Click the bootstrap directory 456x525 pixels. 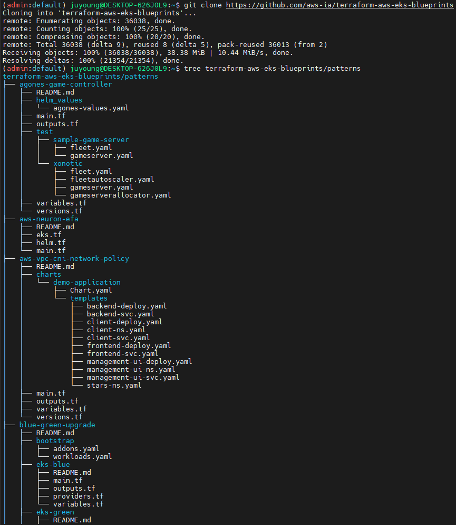point(55,441)
